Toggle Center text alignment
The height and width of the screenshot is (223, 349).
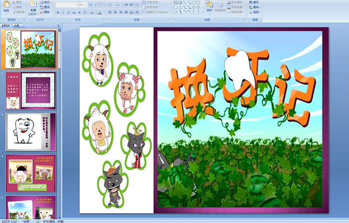[x=115, y=12]
